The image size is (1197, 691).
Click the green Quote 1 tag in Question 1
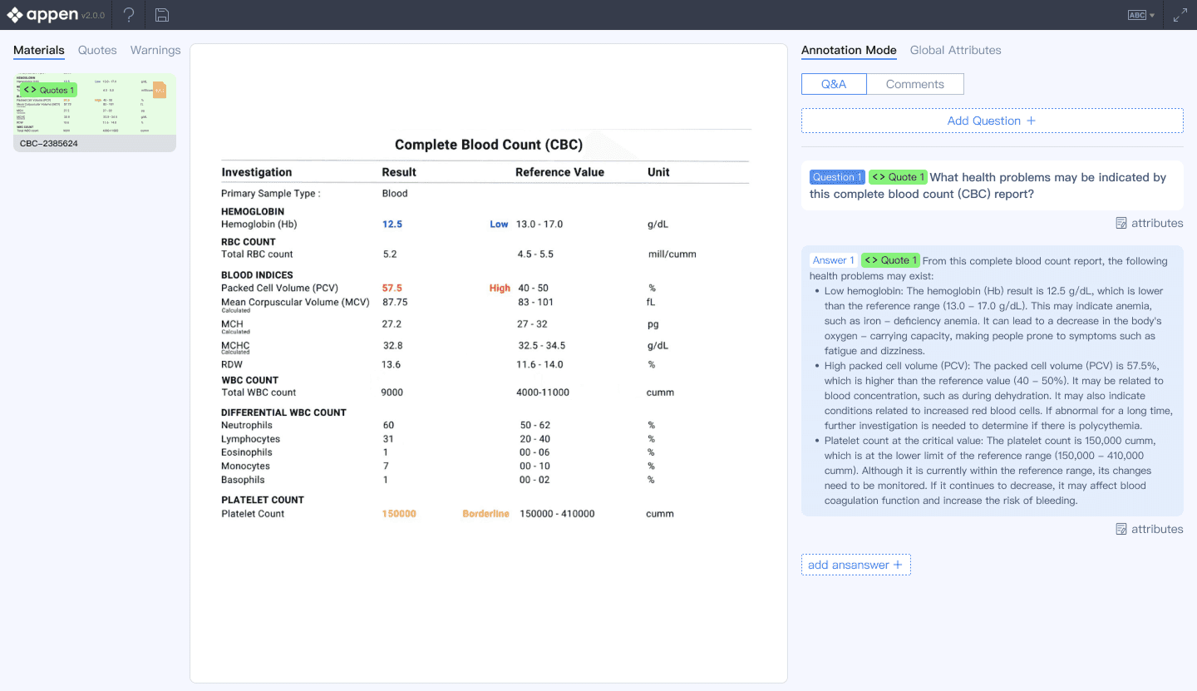896,177
